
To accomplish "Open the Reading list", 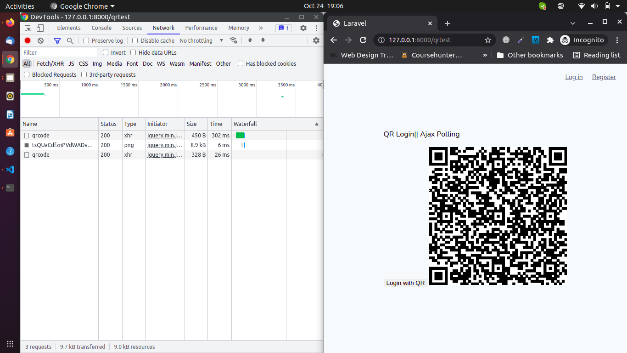I will click(597, 55).
